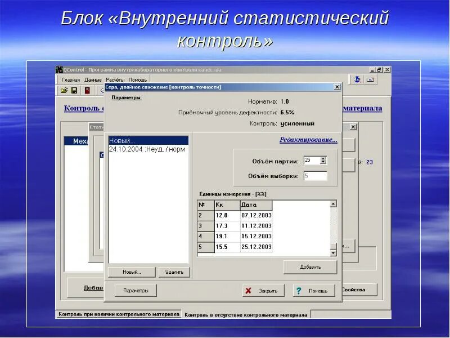Viewport: 450px width, 338px height.
Task: Increase Объём партии with the up spinner arrow
Action: coord(323,158)
